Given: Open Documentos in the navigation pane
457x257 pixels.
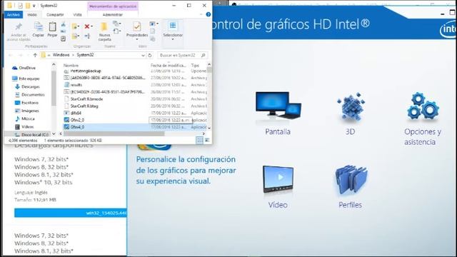Looking at the screenshot, I should [30, 95].
